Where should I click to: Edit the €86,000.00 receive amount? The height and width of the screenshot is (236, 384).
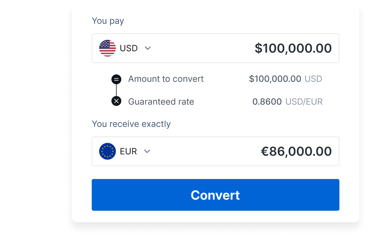pos(296,151)
